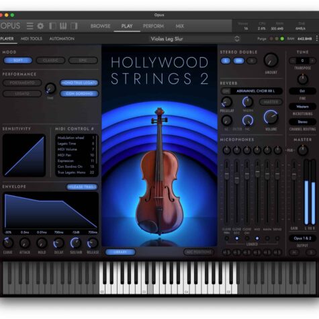
Task: Adjust the Performance Time knob
Action: tap(50, 89)
